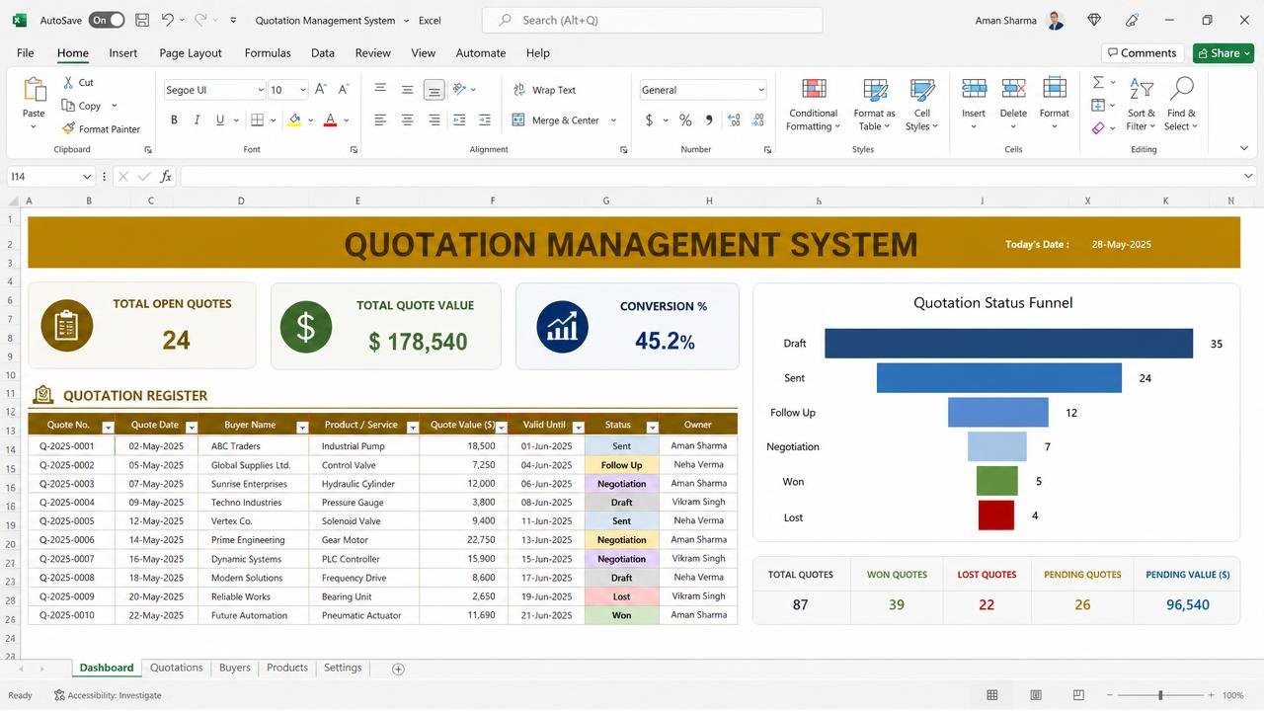
Task: Expand the Merge & Center dropdown arrow
Action: (613, 120)
